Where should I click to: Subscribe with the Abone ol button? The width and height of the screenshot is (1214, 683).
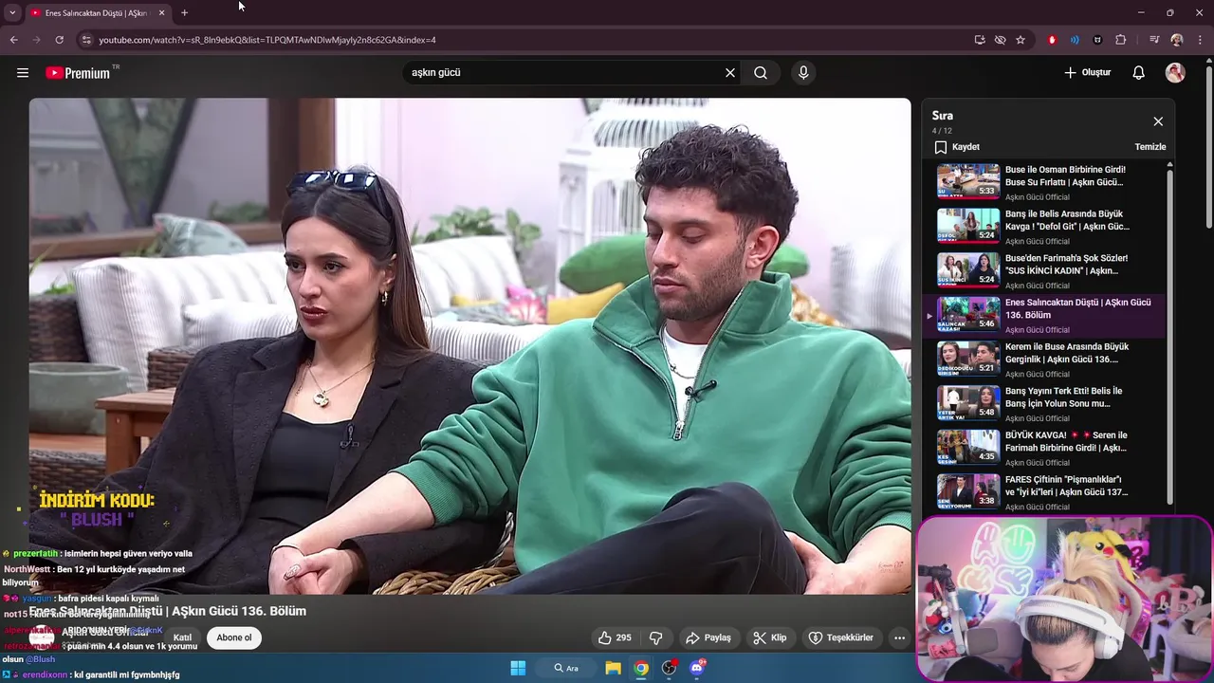234,637
